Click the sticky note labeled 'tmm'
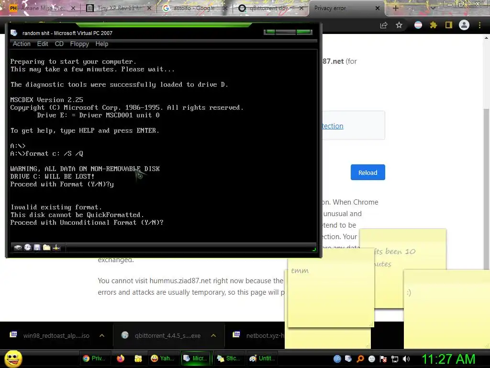This screenshot has height=368, width=490. (331, 288)
